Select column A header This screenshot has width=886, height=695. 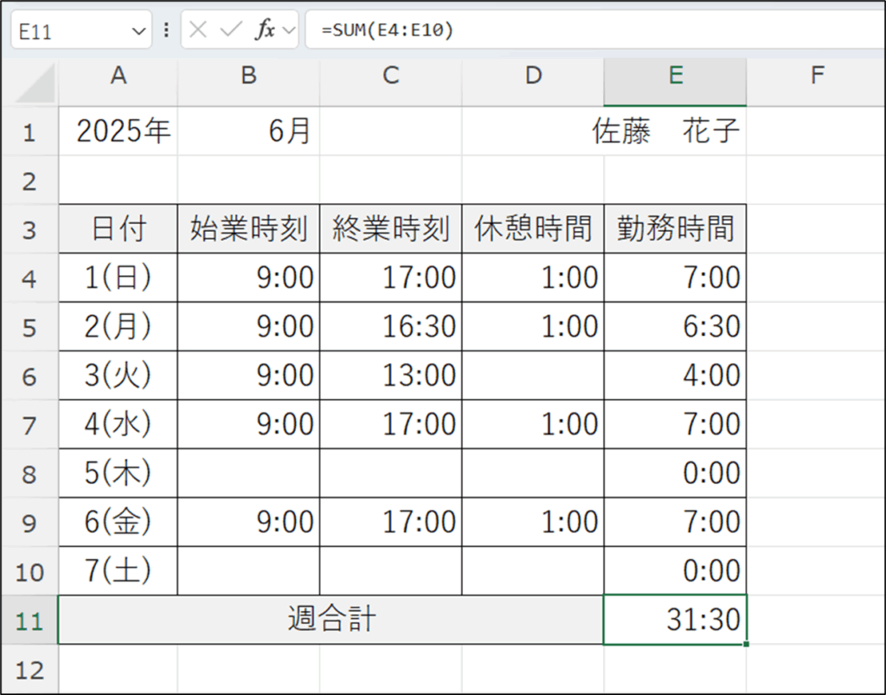pos(119,76)
